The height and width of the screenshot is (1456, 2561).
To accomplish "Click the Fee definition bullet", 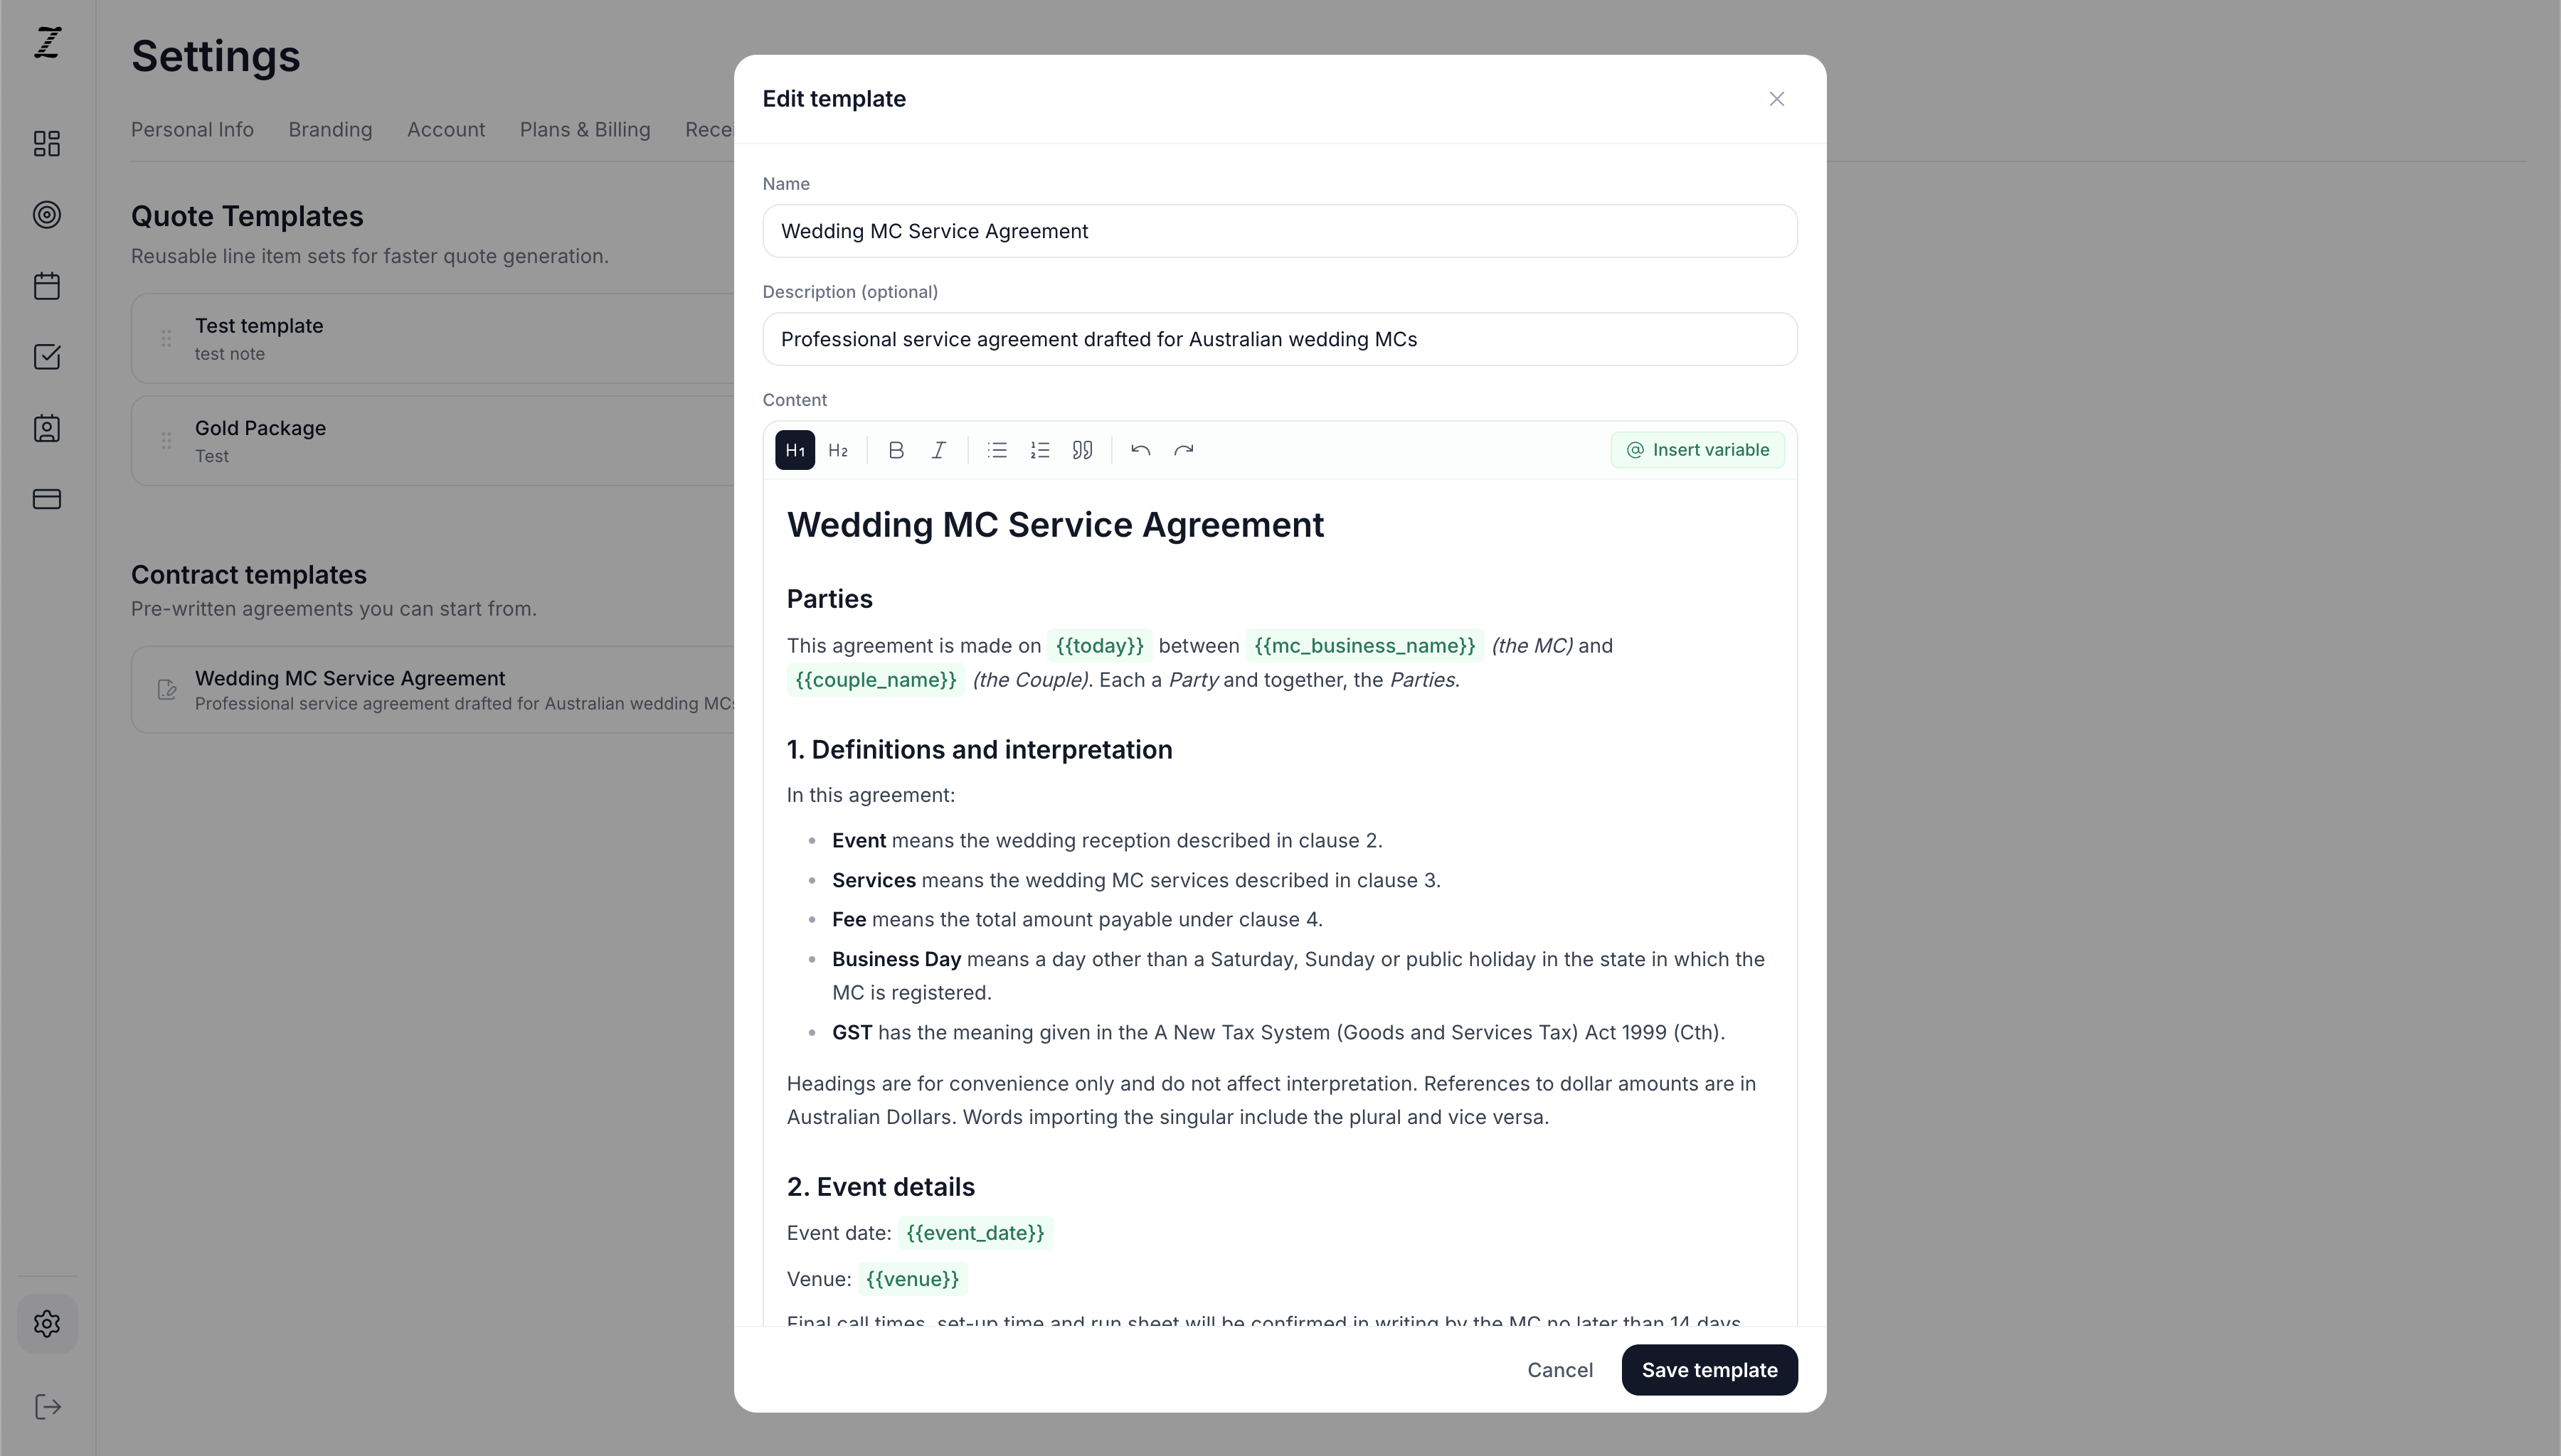I will (x=1078, y=920).
